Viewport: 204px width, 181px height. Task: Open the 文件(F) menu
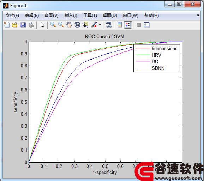pyautogui.click(x=12, y=16)
